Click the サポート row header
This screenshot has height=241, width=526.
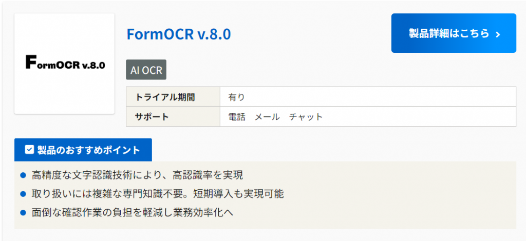pos(152,116)
